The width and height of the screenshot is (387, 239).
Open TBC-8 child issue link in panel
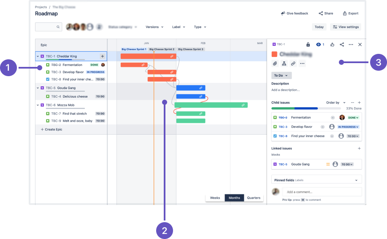[283, 136]
